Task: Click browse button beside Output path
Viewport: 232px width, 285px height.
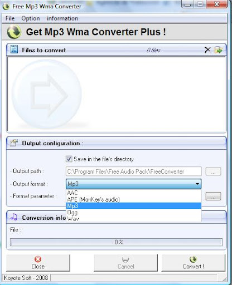Action: [213, 171]
